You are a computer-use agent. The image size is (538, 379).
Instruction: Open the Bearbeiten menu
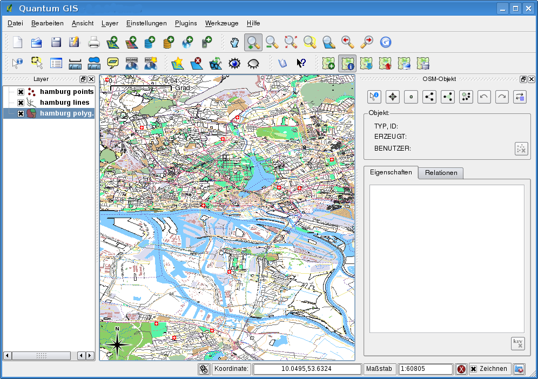[x=48, y=23]
